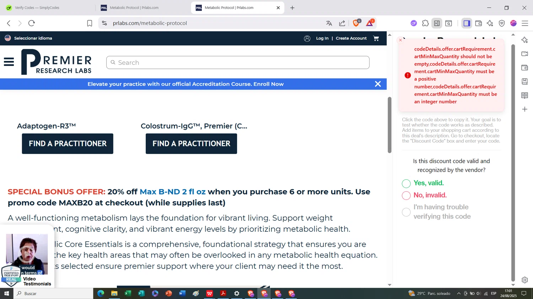The image size is (533, 299).
Task: Open PowerPoint from the taskbar
Action: point(169,293)
